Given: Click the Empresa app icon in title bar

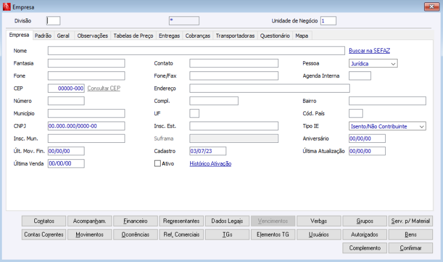Looking at the screenshot, I should (6, 6).
